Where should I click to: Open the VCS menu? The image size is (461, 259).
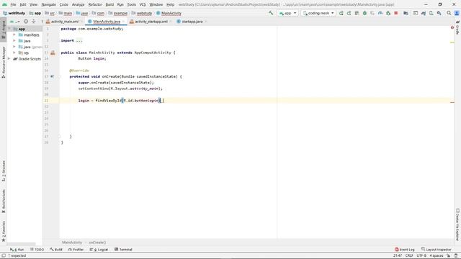(x=143, y=4)
